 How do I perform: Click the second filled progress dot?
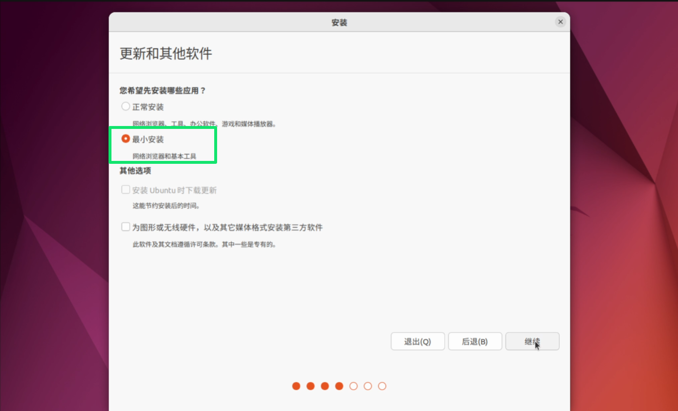pos(311,386)
